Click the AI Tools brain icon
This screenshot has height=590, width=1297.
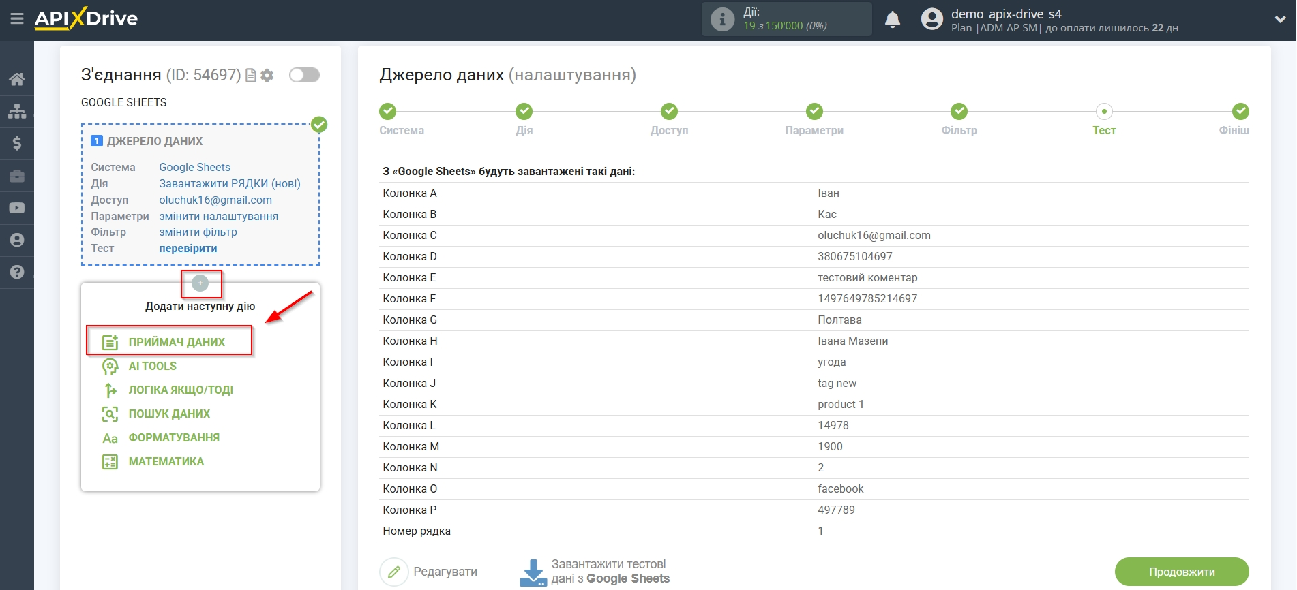(110, 367)
